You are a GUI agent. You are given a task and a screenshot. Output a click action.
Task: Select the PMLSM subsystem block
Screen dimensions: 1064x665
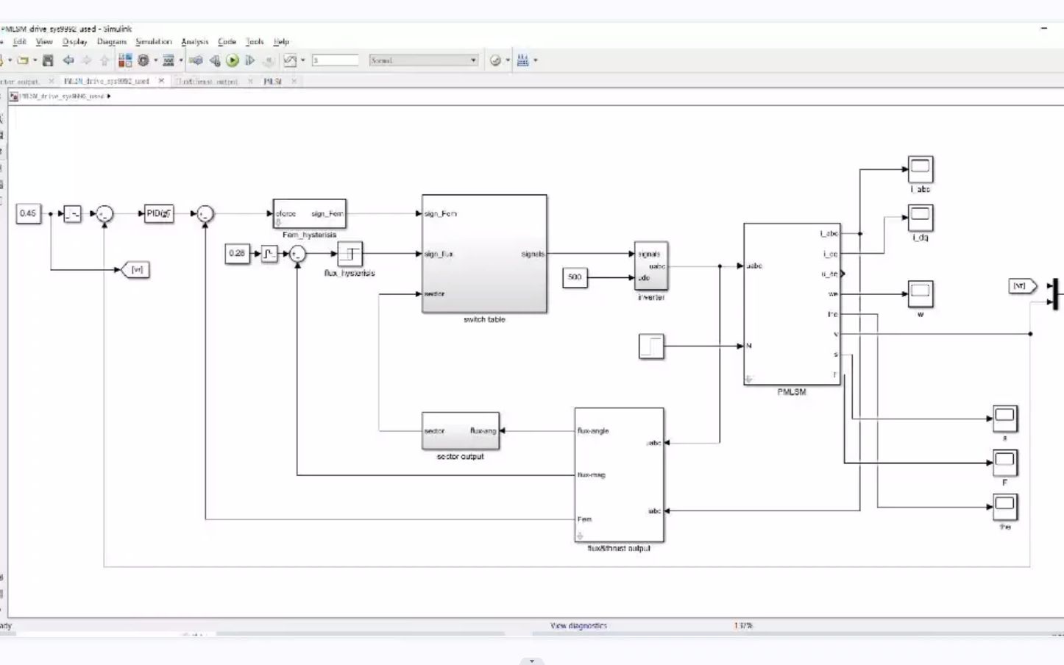click(792, 304)
